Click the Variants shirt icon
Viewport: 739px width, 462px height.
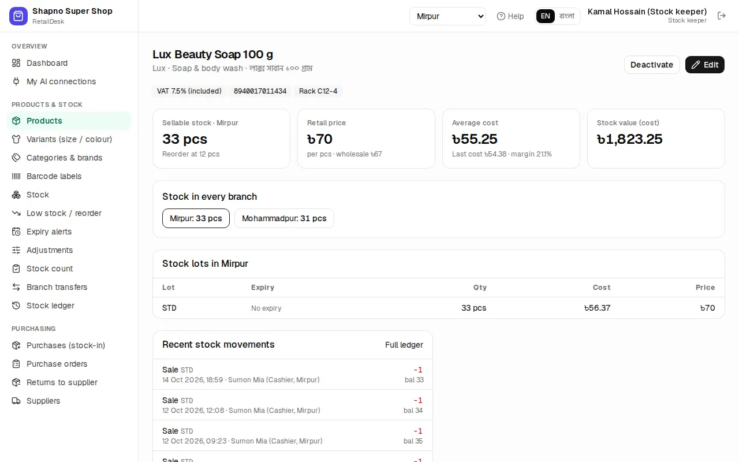point(16,139)
